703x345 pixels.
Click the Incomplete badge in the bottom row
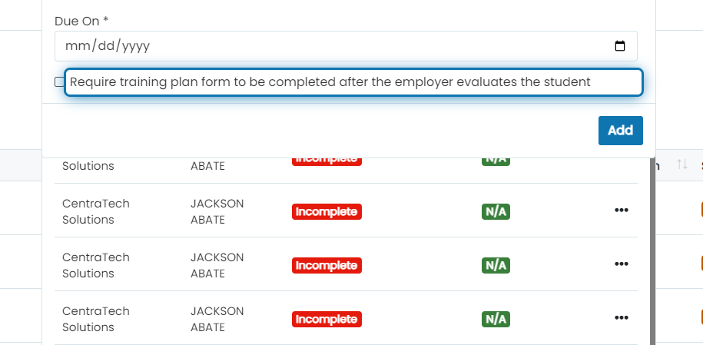click(x=327, y=319)
